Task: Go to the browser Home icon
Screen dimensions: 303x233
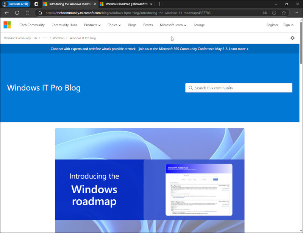Action: point(27,13)
